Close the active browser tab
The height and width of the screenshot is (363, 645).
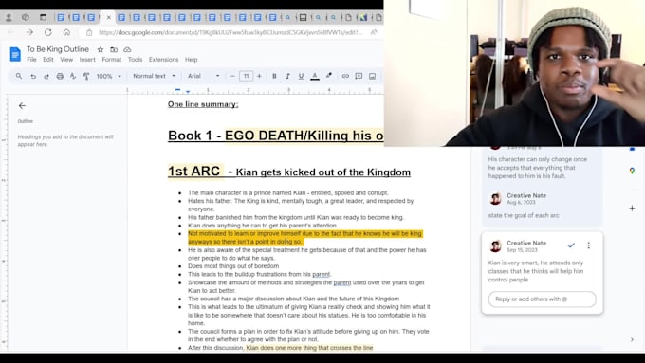point(108,17)
